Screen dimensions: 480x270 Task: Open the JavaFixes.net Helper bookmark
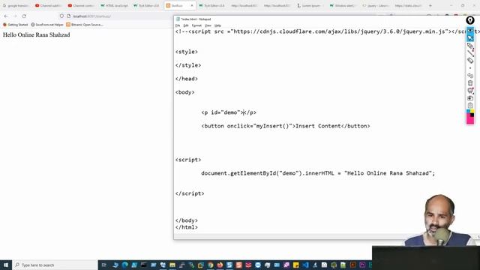(x=47, y=25)
